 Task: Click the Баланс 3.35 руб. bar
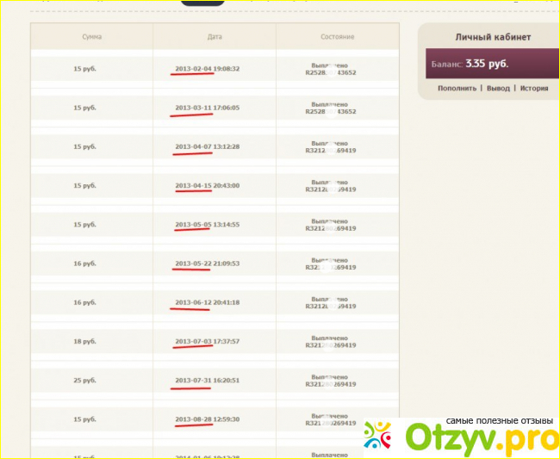pyautogui.click(x=492, y=64)
